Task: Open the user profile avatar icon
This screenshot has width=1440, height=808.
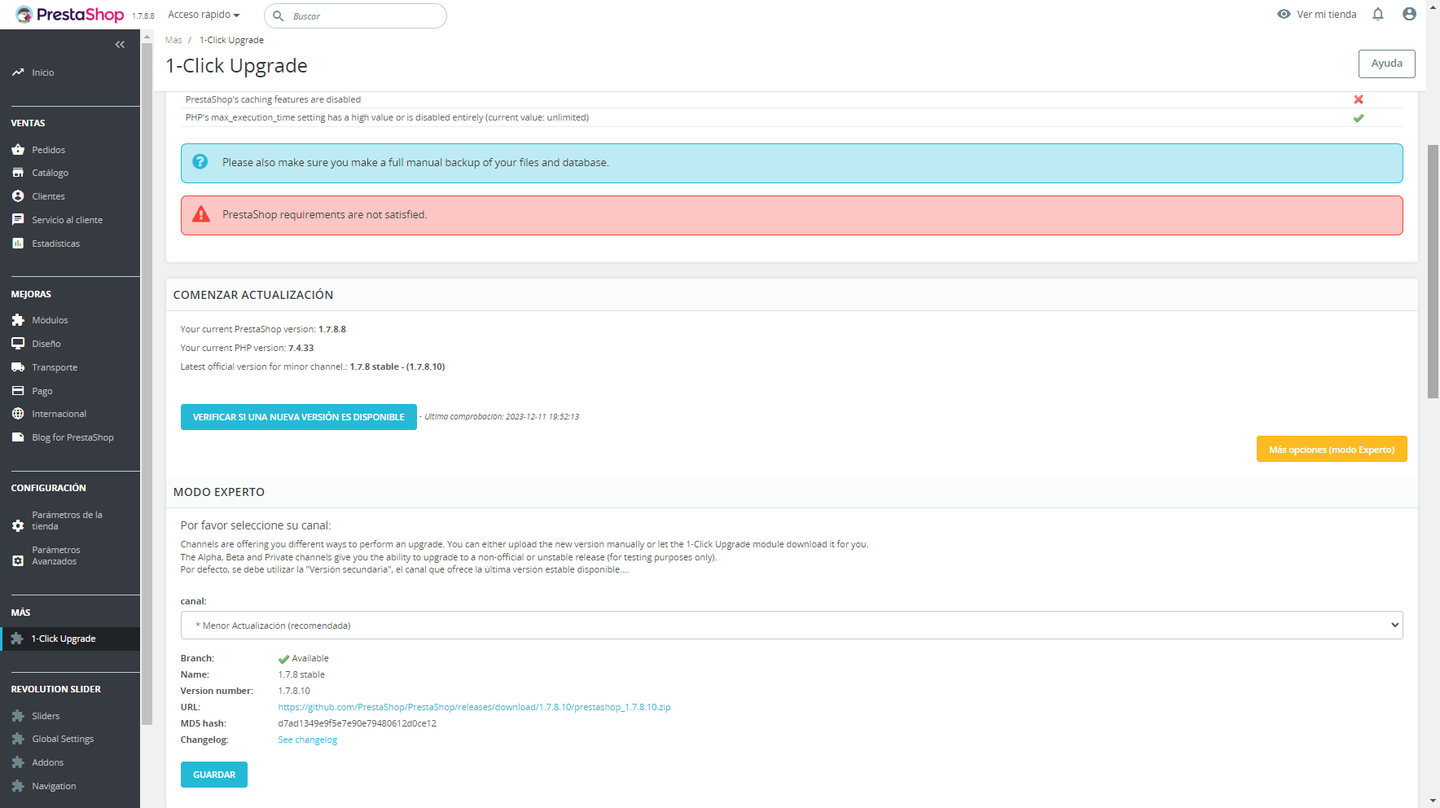Action: pos(1409,14)
